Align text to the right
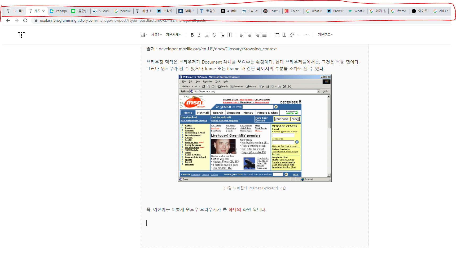Screen dimensions: 456x264 click(257, 35)
